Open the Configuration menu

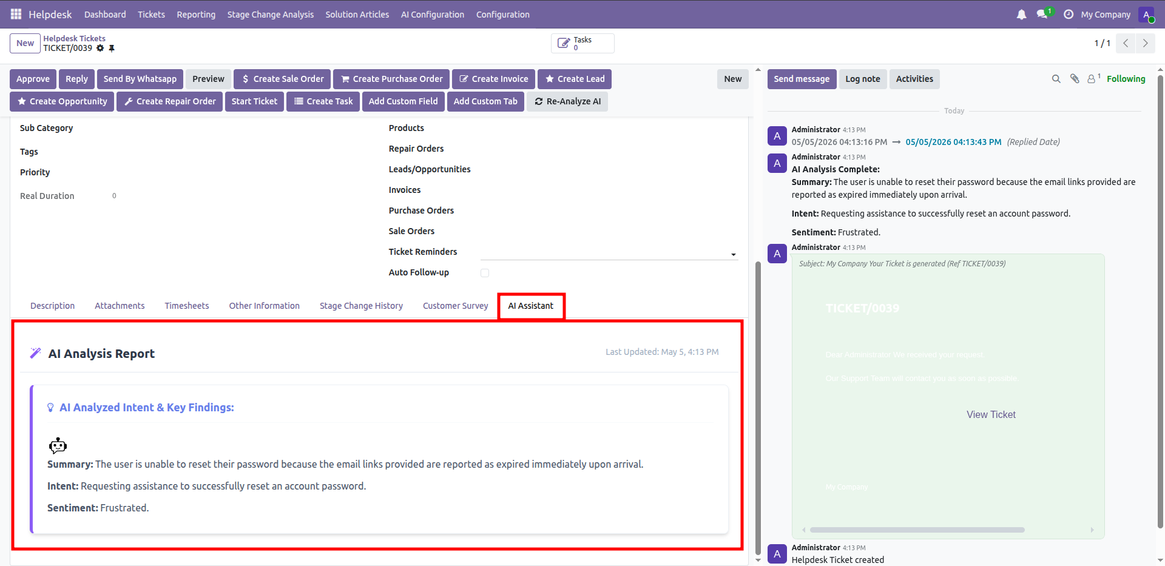(x=503, y=15)
